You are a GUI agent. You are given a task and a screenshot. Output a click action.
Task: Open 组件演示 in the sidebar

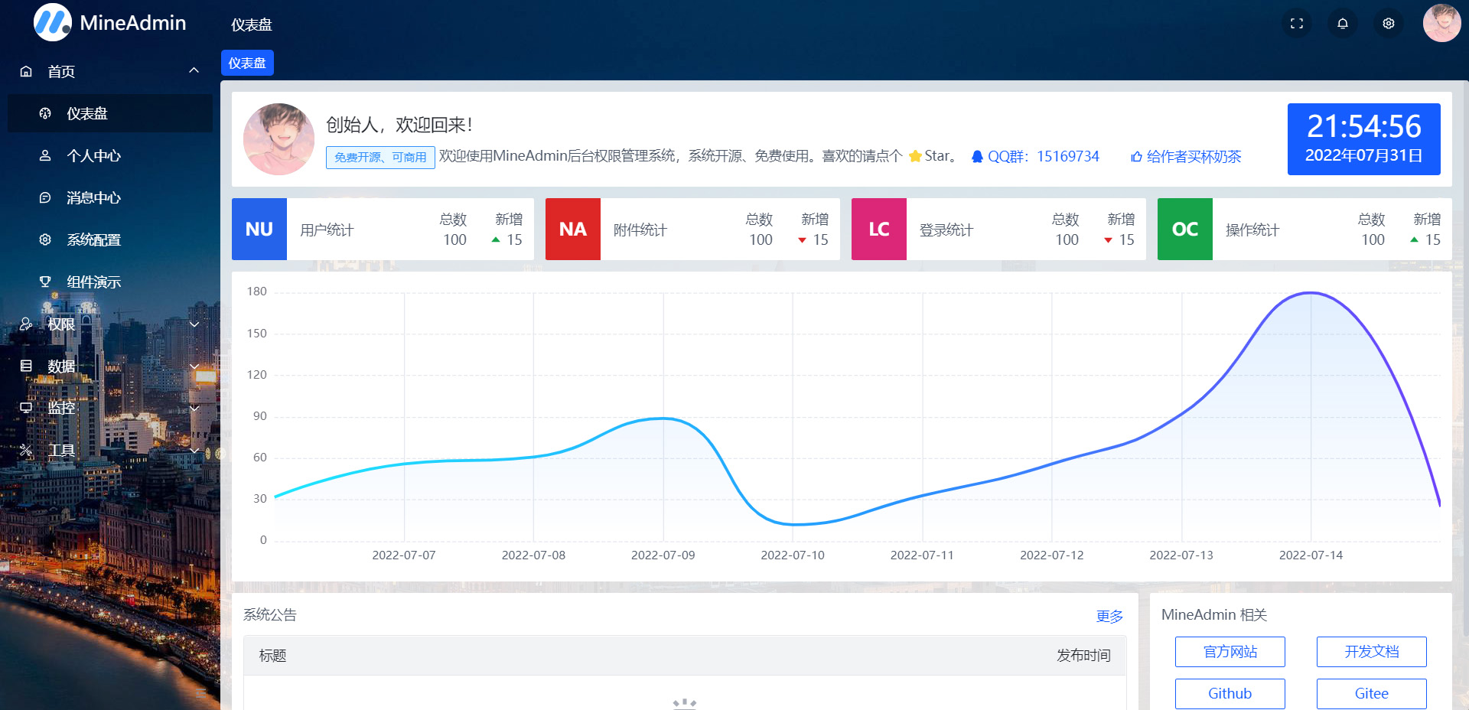(110, 282)
